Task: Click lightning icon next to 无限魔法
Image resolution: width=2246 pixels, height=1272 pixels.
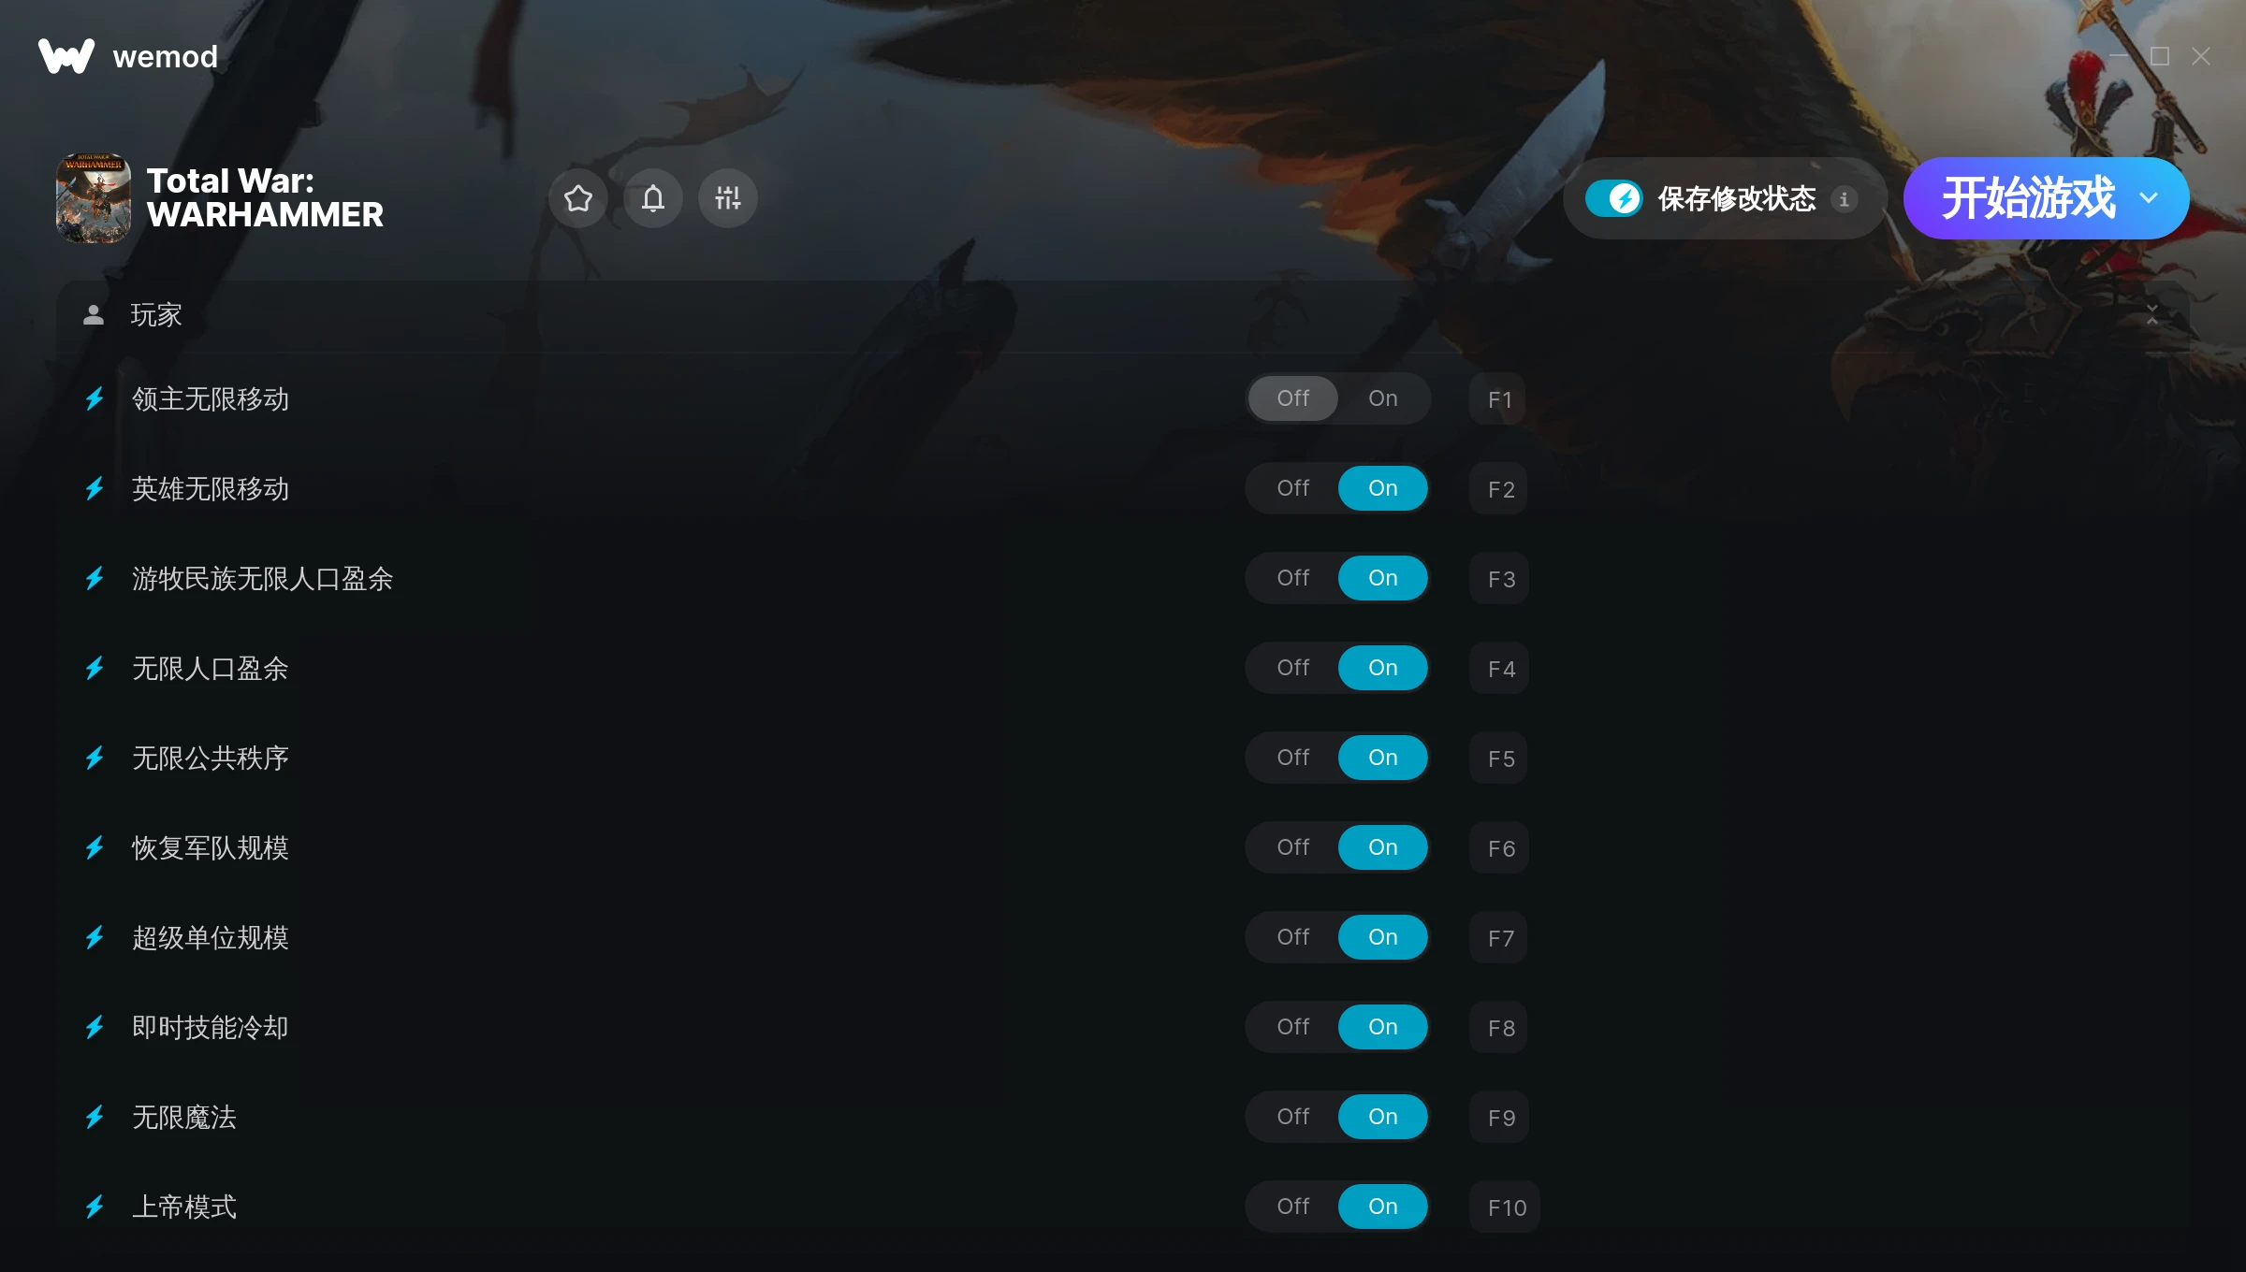Action: (95, 1118)
